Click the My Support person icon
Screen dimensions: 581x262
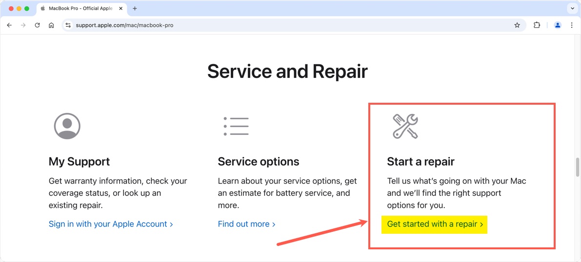click(x=67, y=126)
